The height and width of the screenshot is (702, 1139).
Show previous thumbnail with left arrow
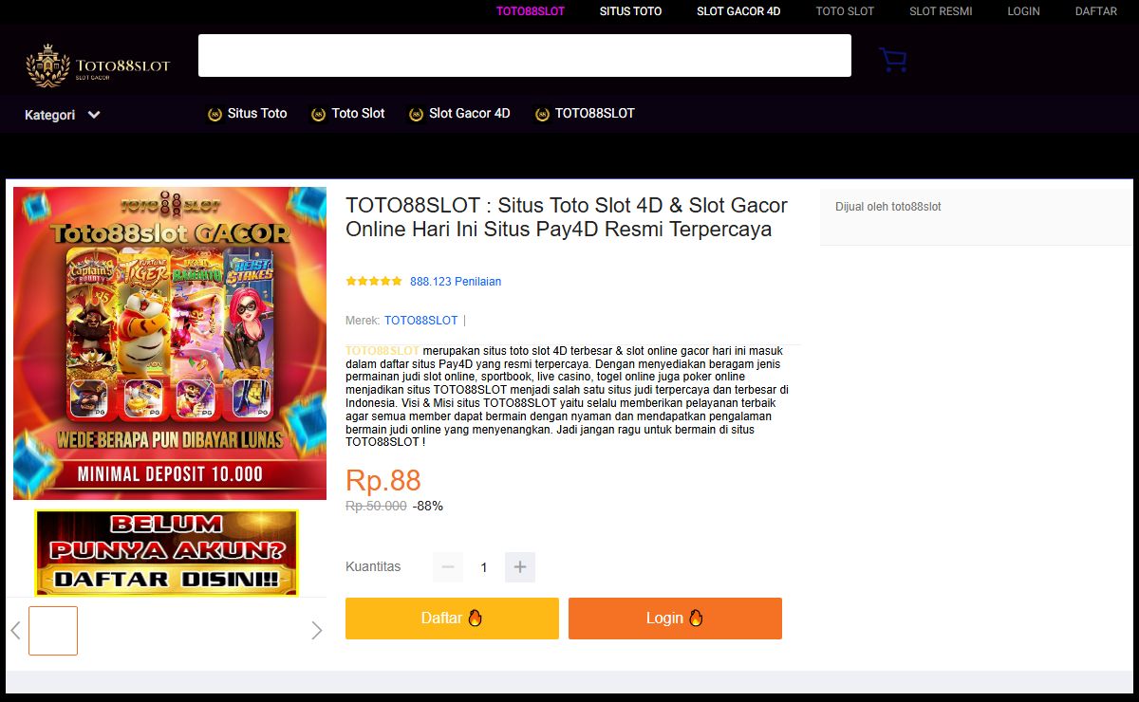(x=15, y=630)
